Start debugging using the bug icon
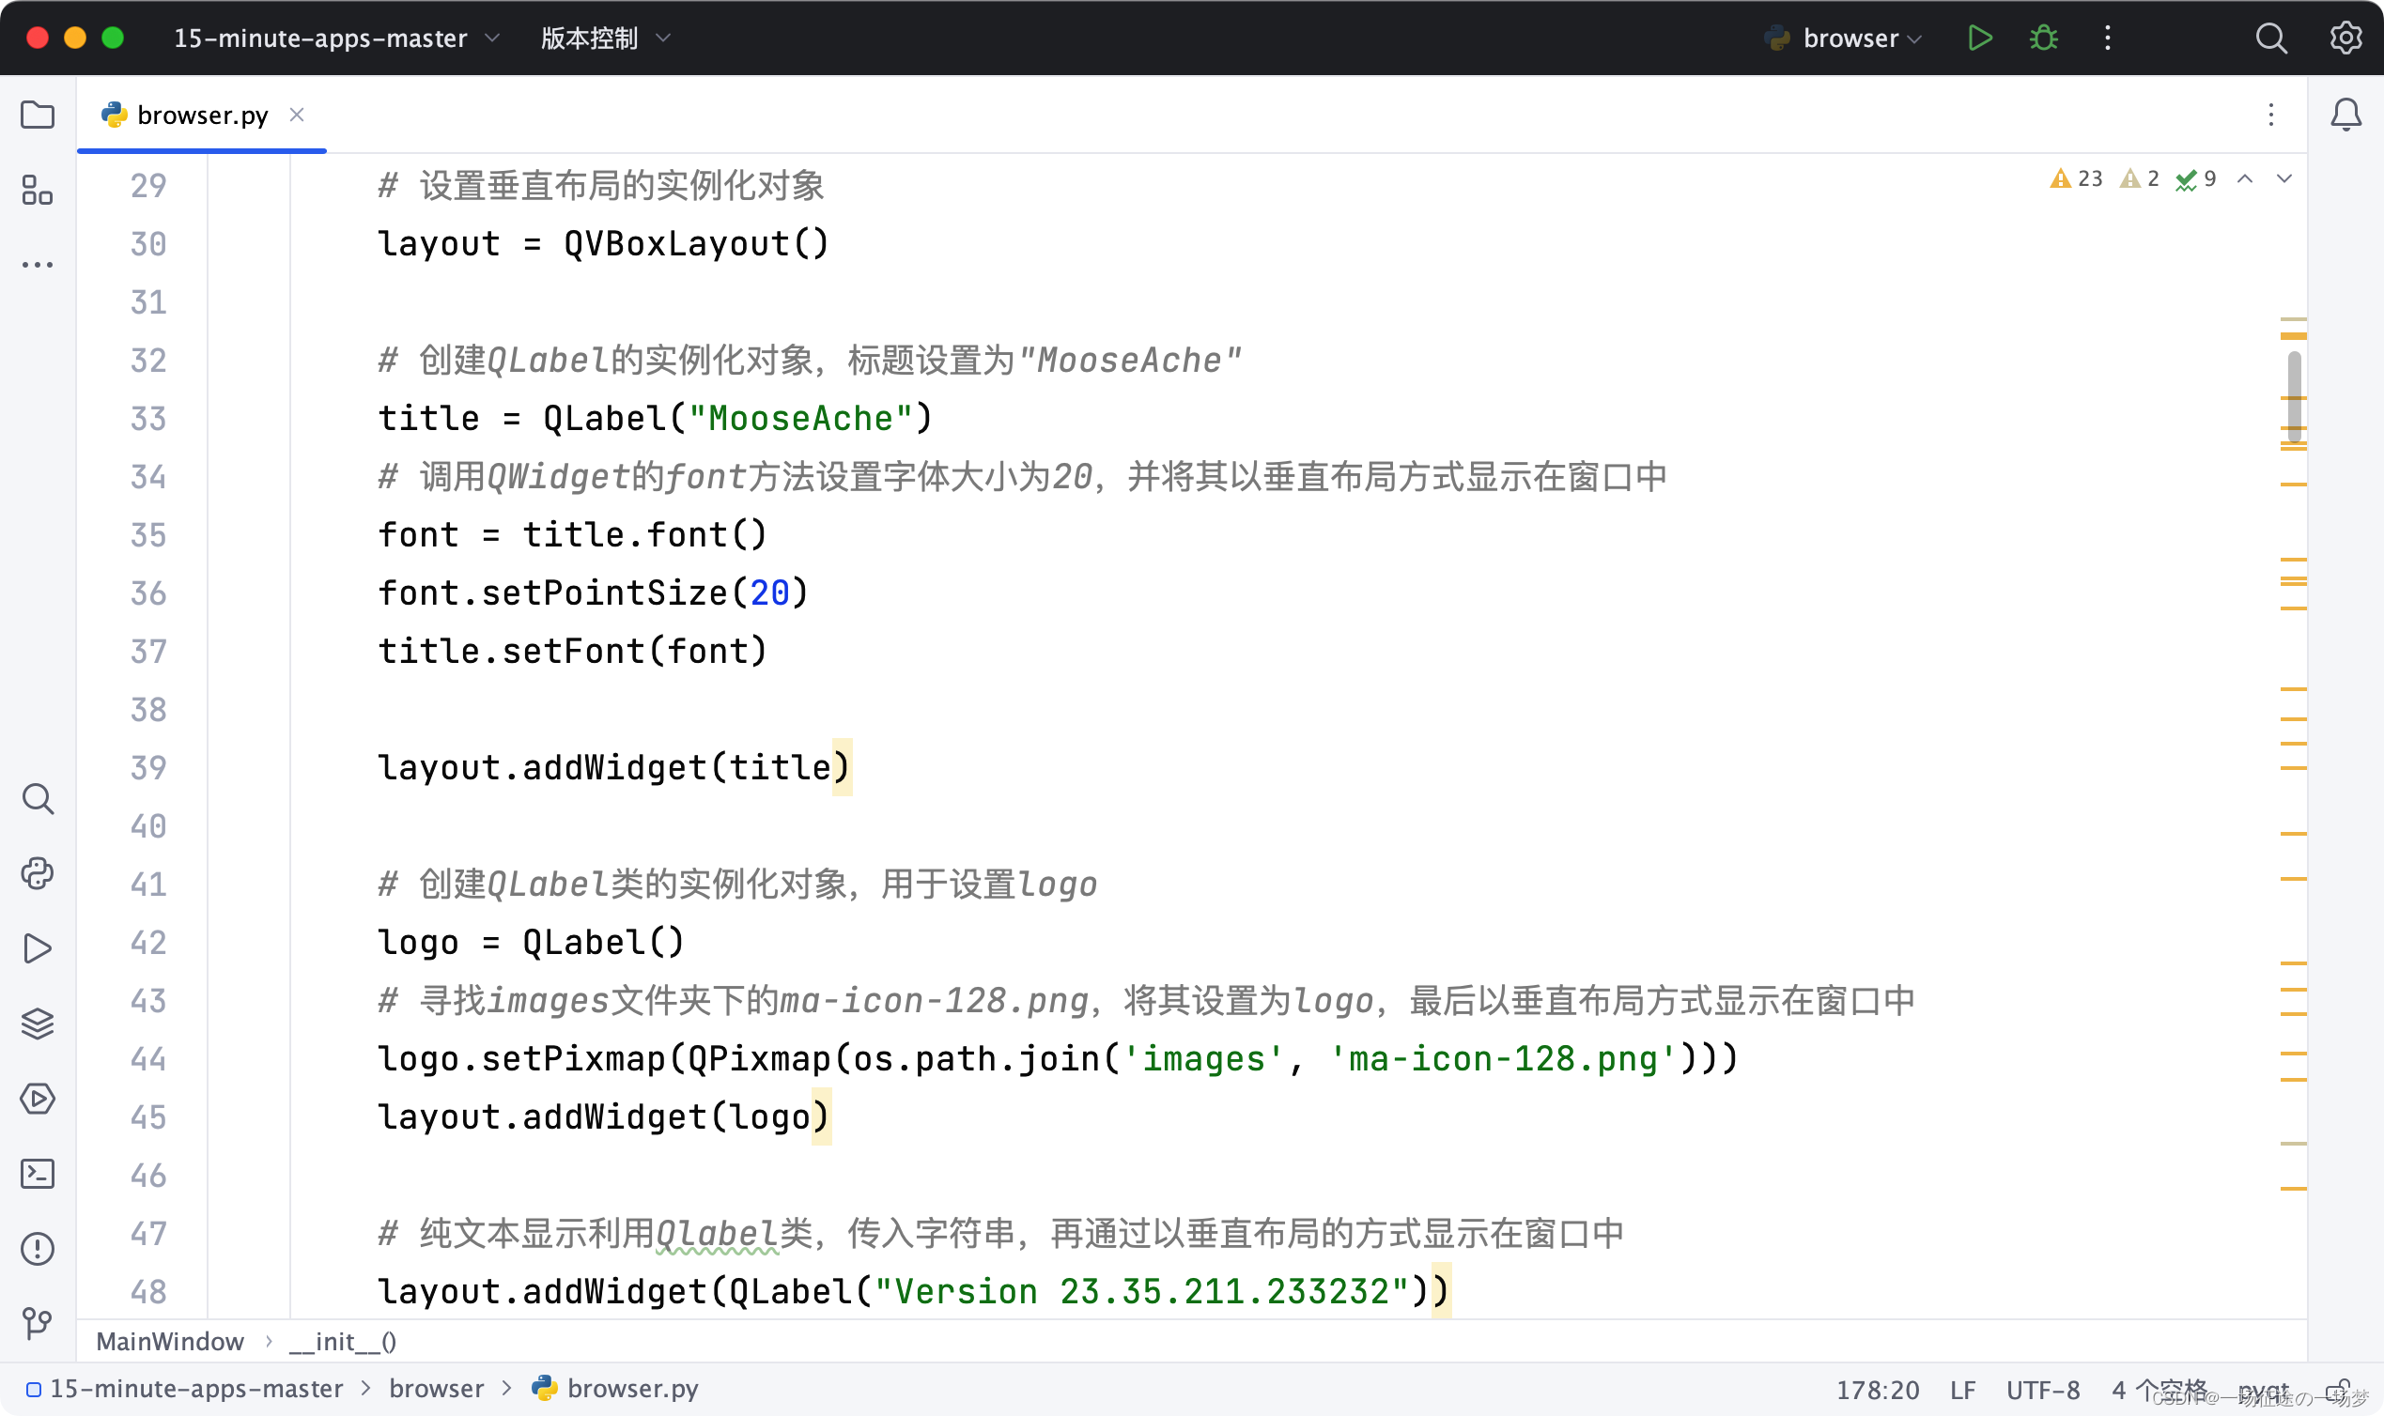The height and width of the screenshot is (1416, 2384). [x=2043, y=38]
